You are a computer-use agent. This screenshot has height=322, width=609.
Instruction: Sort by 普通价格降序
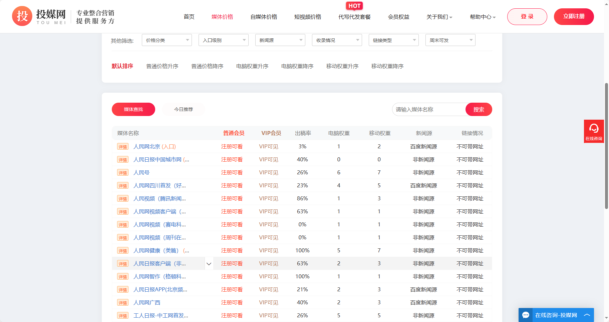[207, 66]
